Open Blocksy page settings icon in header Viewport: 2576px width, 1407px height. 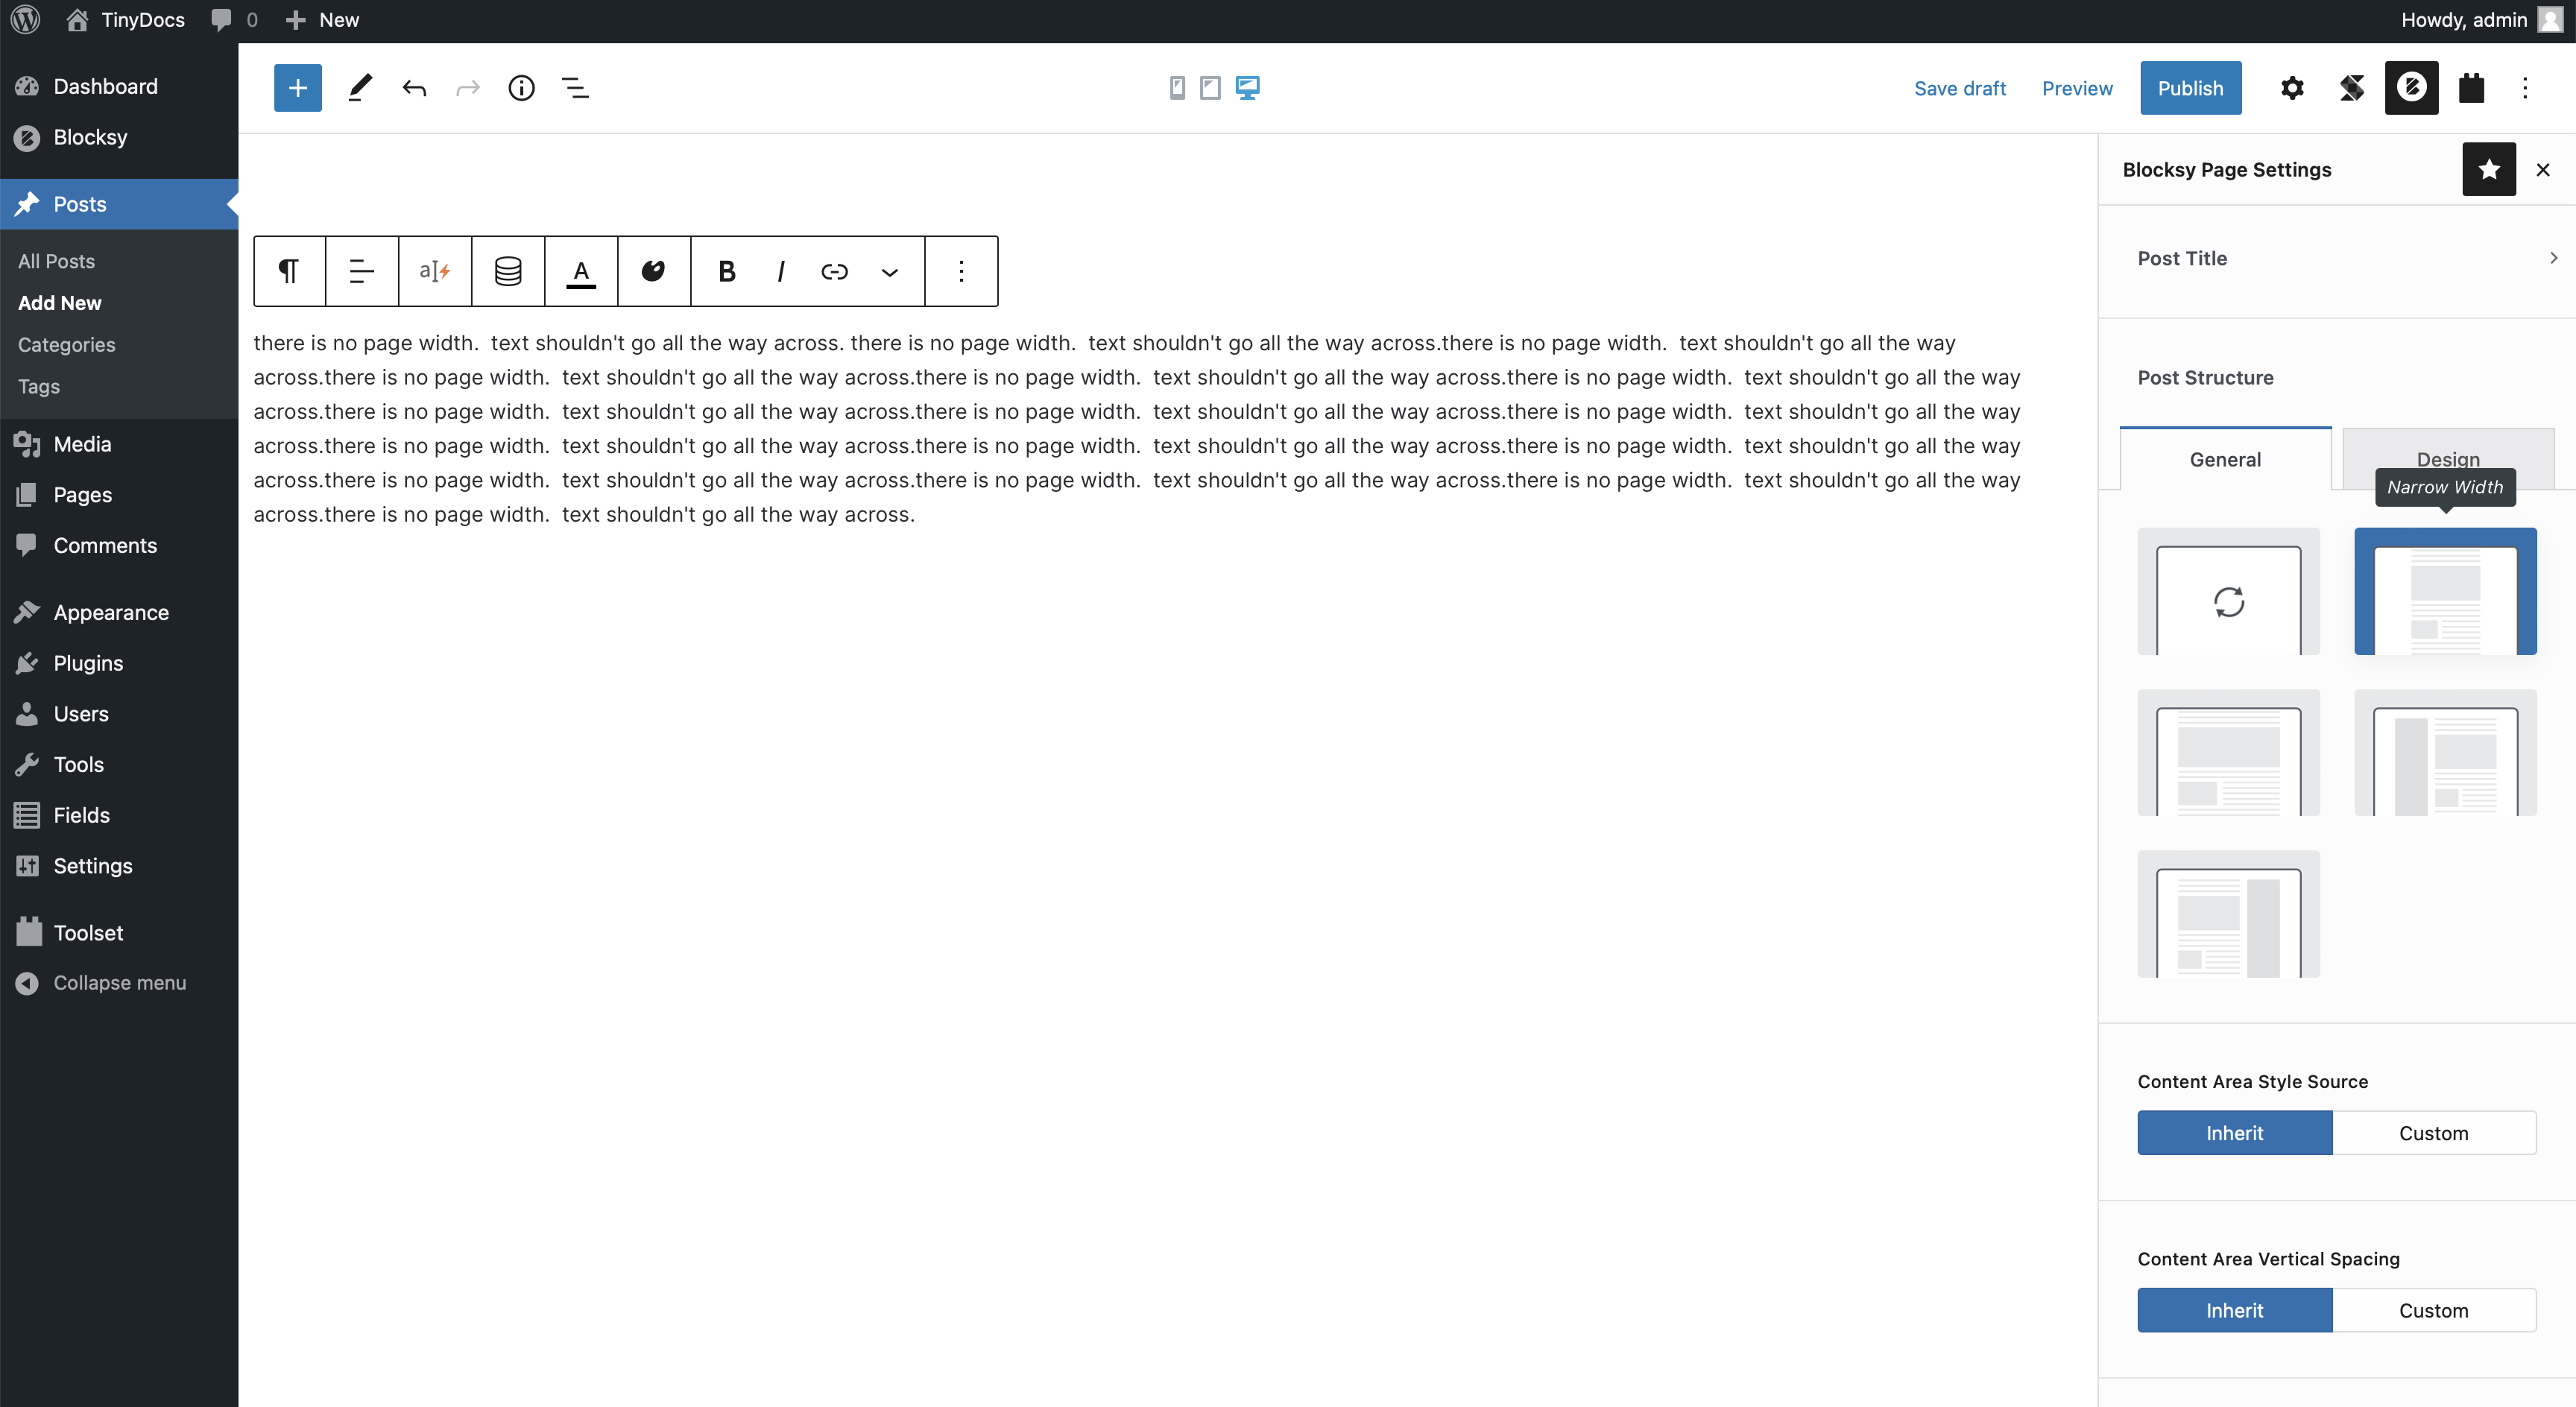pyautogui.click(x=2410, y=88)
